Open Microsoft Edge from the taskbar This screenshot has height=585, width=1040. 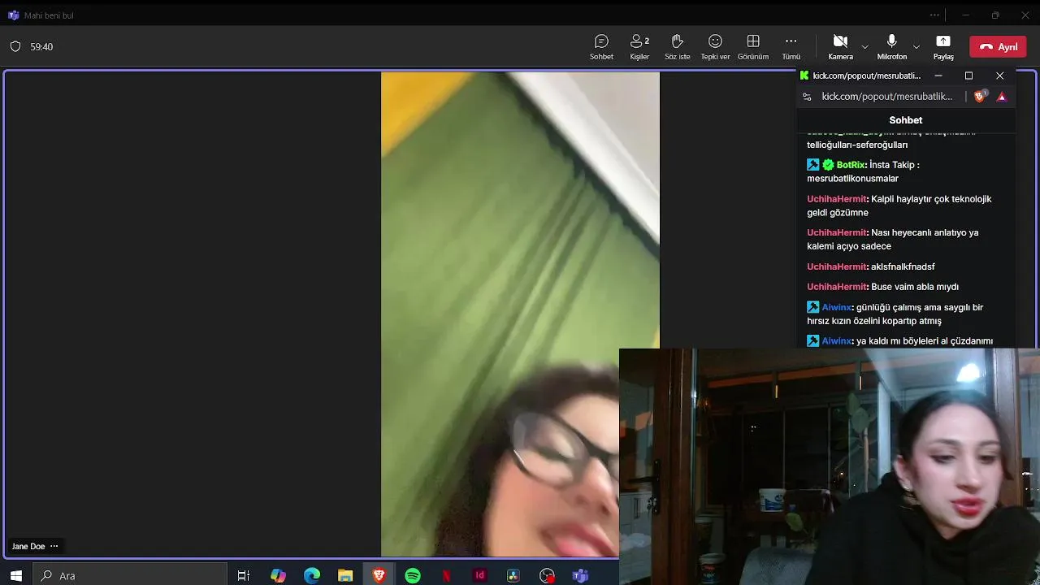pos(312,575)
